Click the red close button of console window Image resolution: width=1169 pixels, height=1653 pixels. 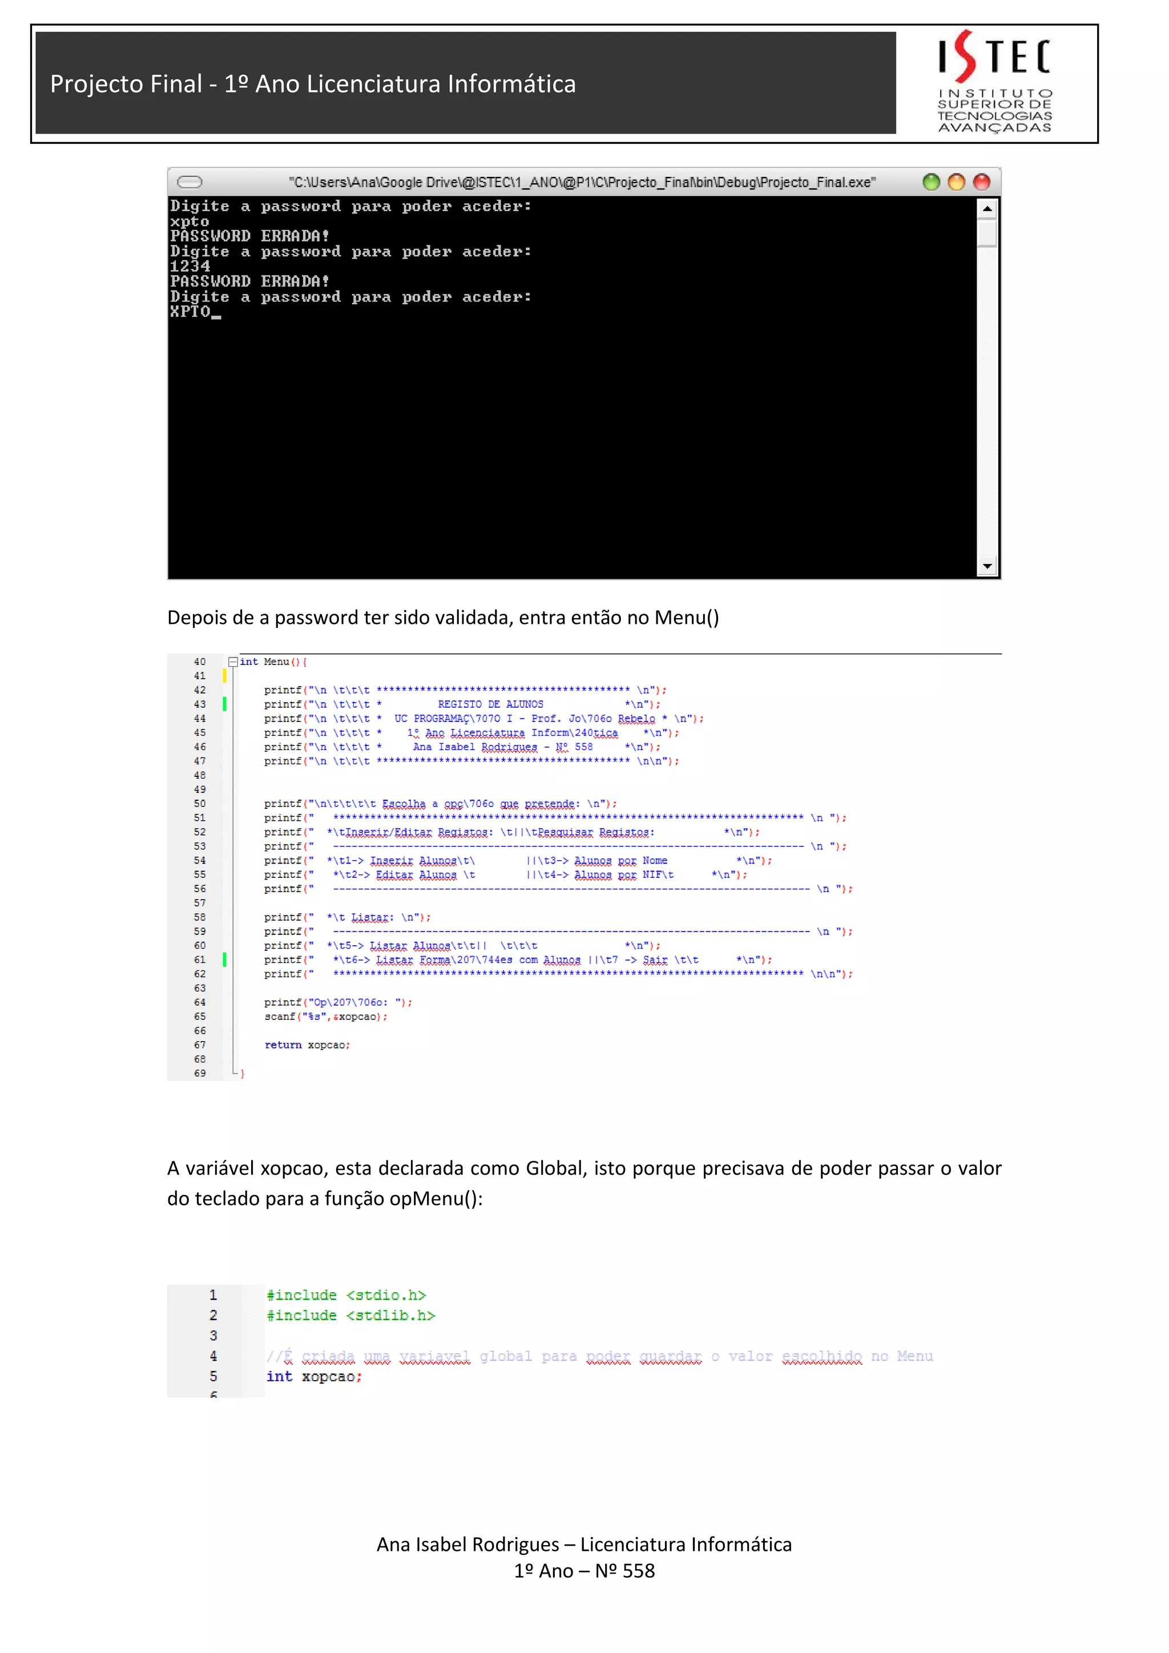(x=981, y=182)
